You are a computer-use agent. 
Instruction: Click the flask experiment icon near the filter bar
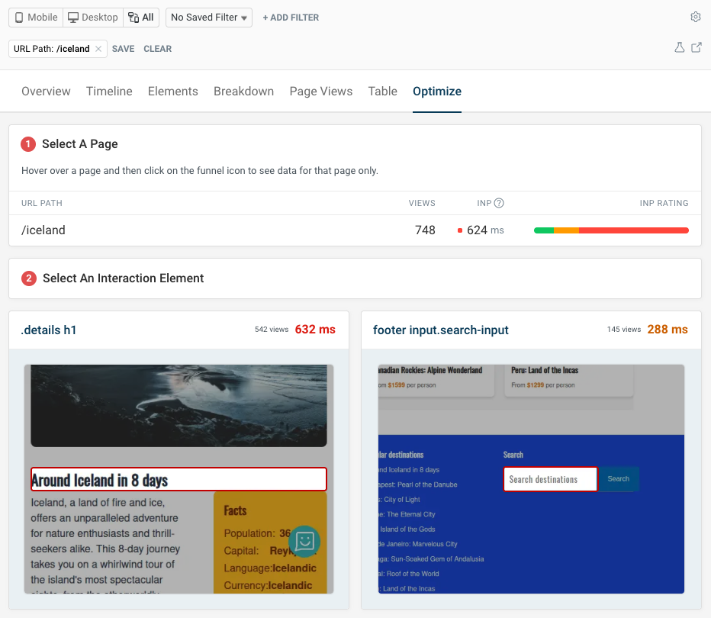(679, 47)
